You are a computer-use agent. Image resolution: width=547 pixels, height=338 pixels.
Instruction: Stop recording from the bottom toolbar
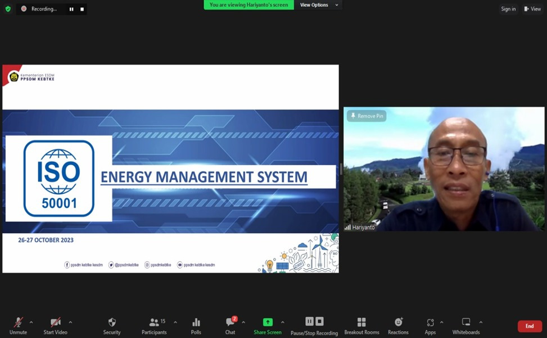click(x=319, y=321)
